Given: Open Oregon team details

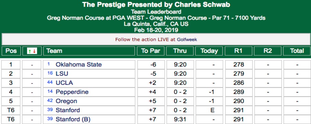Looking at the screenshot, I should tap(66, 101).
